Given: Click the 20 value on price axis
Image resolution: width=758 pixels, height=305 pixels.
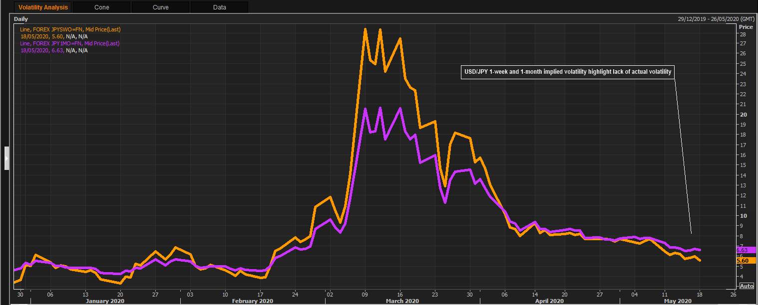Looking at the screenshot, I should tap(743, 115).
